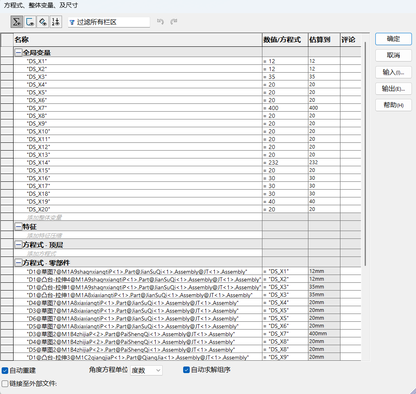Open the 角度方程单位 dropdown

tap(146, 371)
